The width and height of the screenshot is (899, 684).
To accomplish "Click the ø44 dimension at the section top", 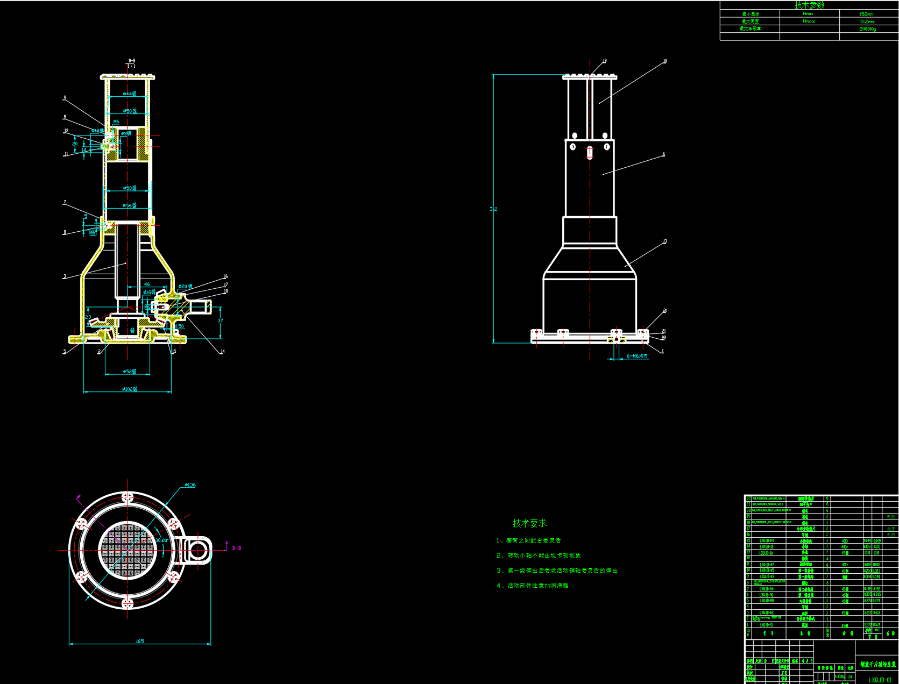I will click(x=129, y=94).
